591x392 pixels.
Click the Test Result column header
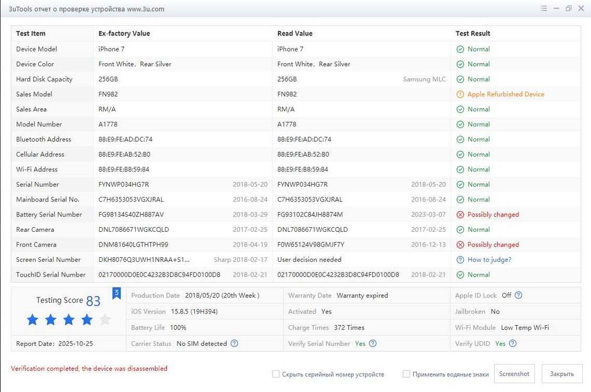pyautogui.click(x=473, y=34)
